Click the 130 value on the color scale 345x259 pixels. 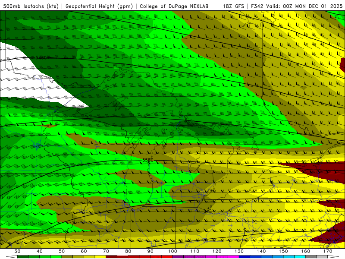click(x=239, y=251)
